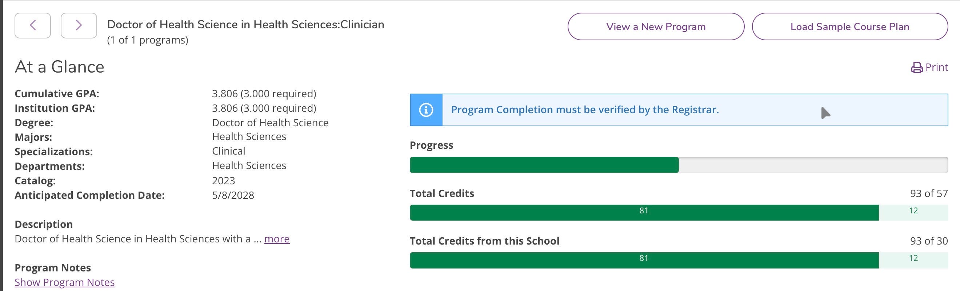
Task: Open View a New Program
Action: [656, 26]
